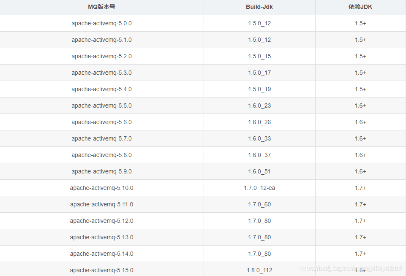
Task: Click 1.7+ in the apache-activemq-5.13.0 row
Action: click(x=360, y=237)
